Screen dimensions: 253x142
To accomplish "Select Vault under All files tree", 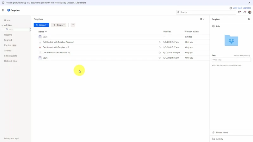I will click(11, 29).
